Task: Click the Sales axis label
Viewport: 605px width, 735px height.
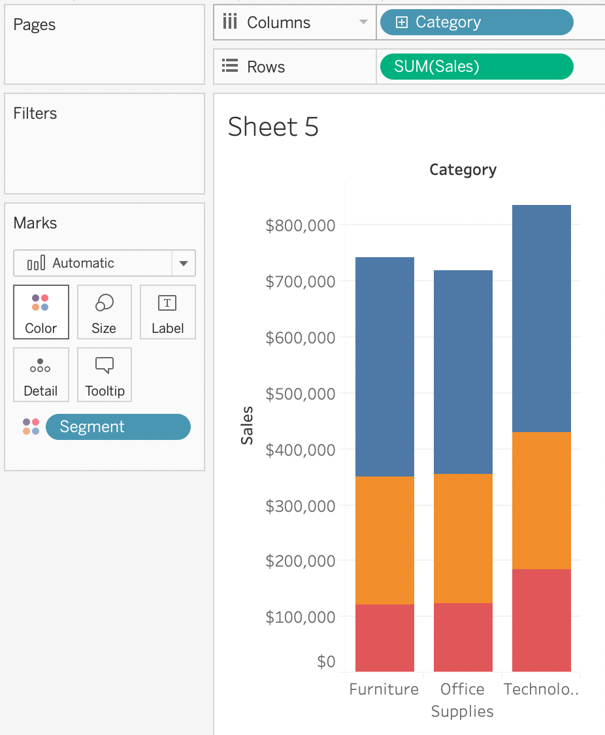Action: click(x=247, y=426)
